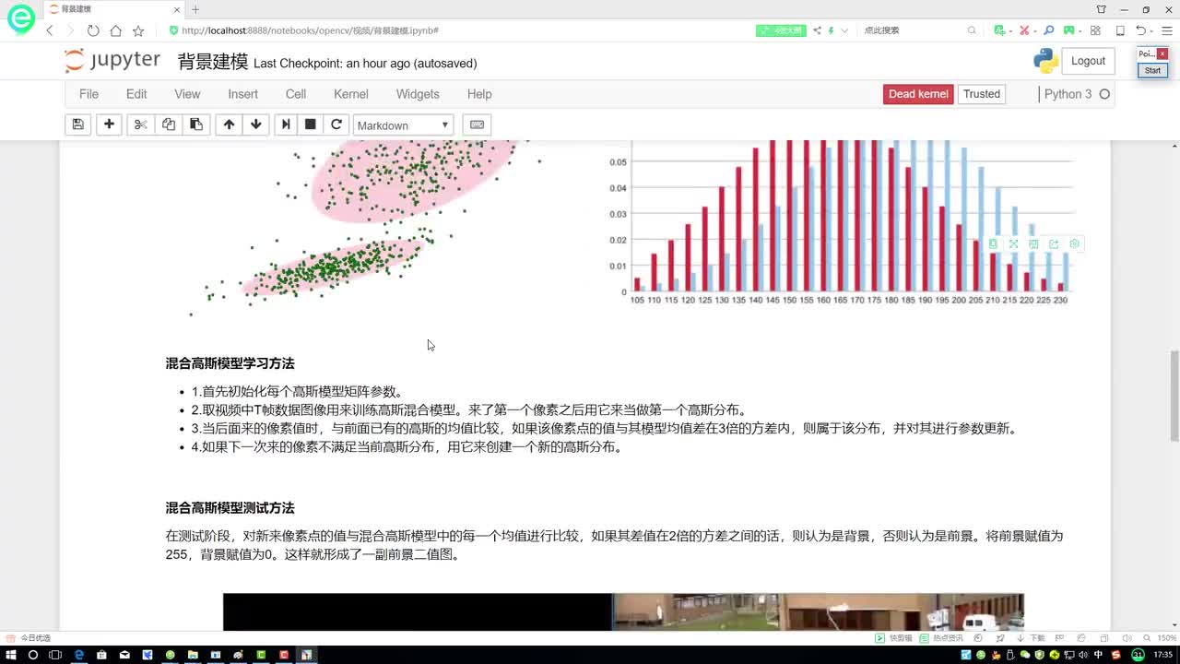This screenshot has width=1180, height=664.
Task: Open the File menu
Action: coord(88,94)
